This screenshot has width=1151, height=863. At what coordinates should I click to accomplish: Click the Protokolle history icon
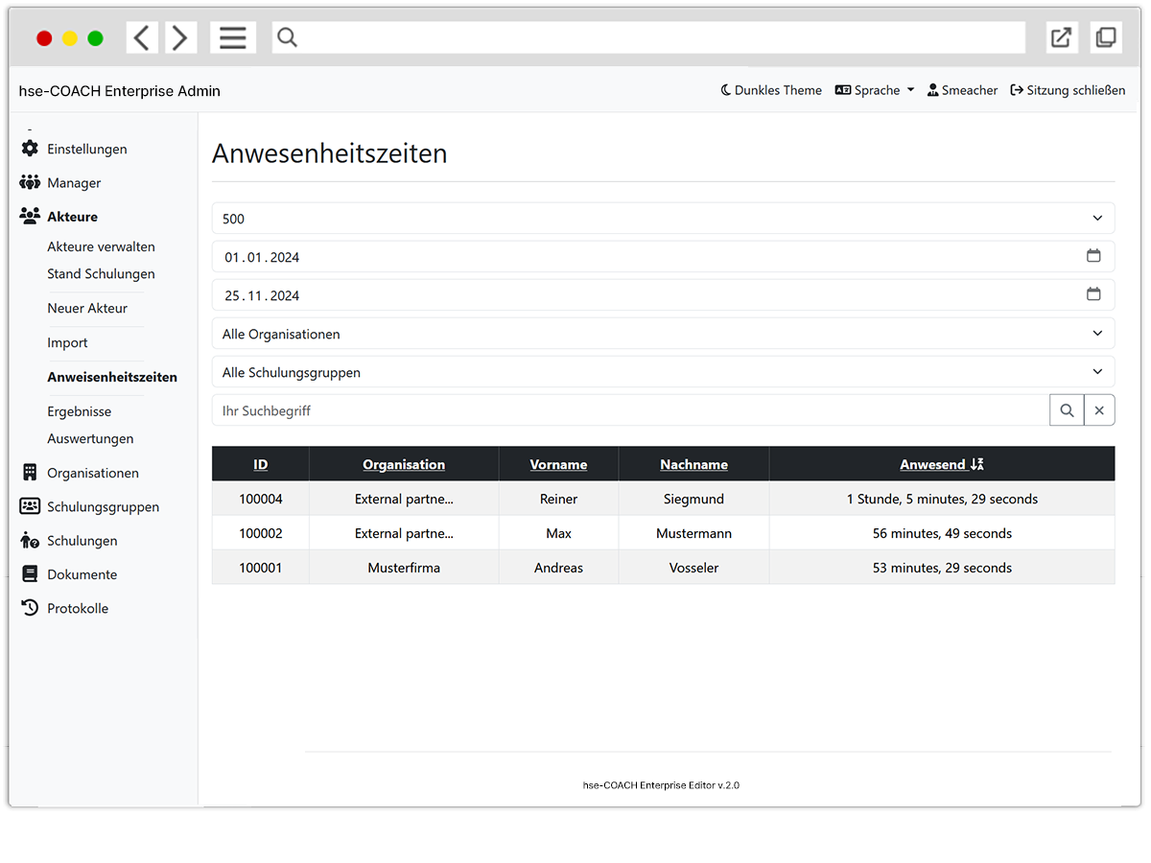30,608
